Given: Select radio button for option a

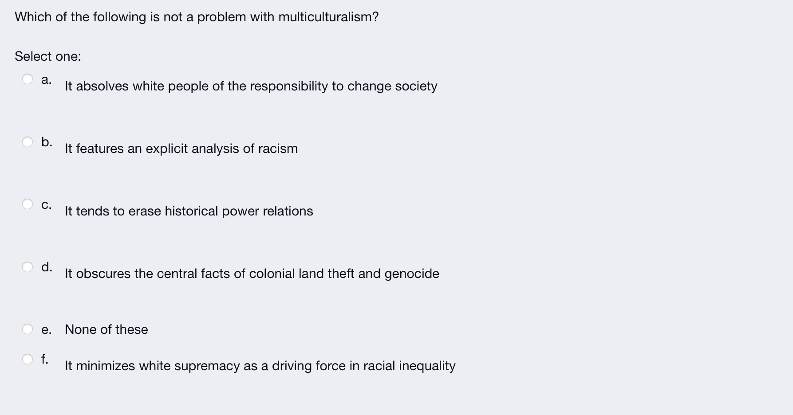Looking at the screenshot, I should 28,79.
